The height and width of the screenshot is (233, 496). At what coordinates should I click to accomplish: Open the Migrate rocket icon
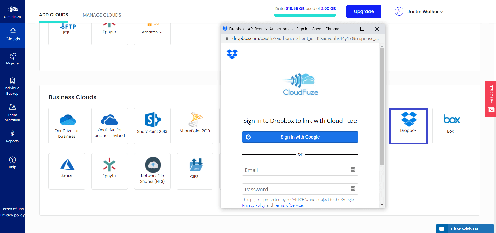pyautogui.click(x=12, y=56)
